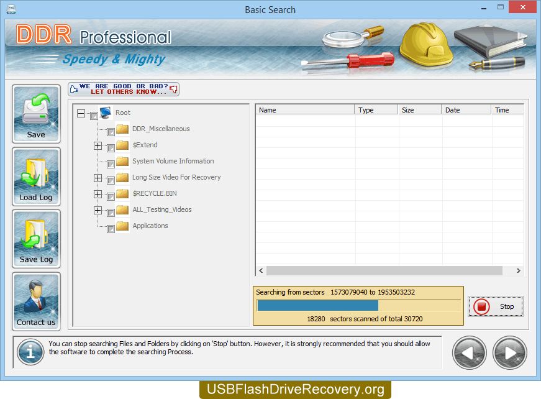The width and height of the screenshot is (541, 399).
Task: Click the blue info icon
Action: (x=30, y=352)
